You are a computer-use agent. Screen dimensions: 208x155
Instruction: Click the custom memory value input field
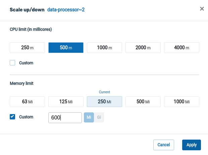[x=65, y=117]
